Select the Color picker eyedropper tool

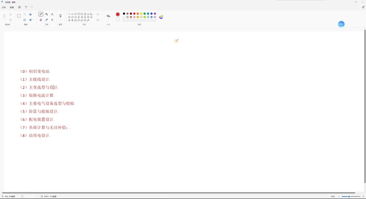(x=46, y=20)
